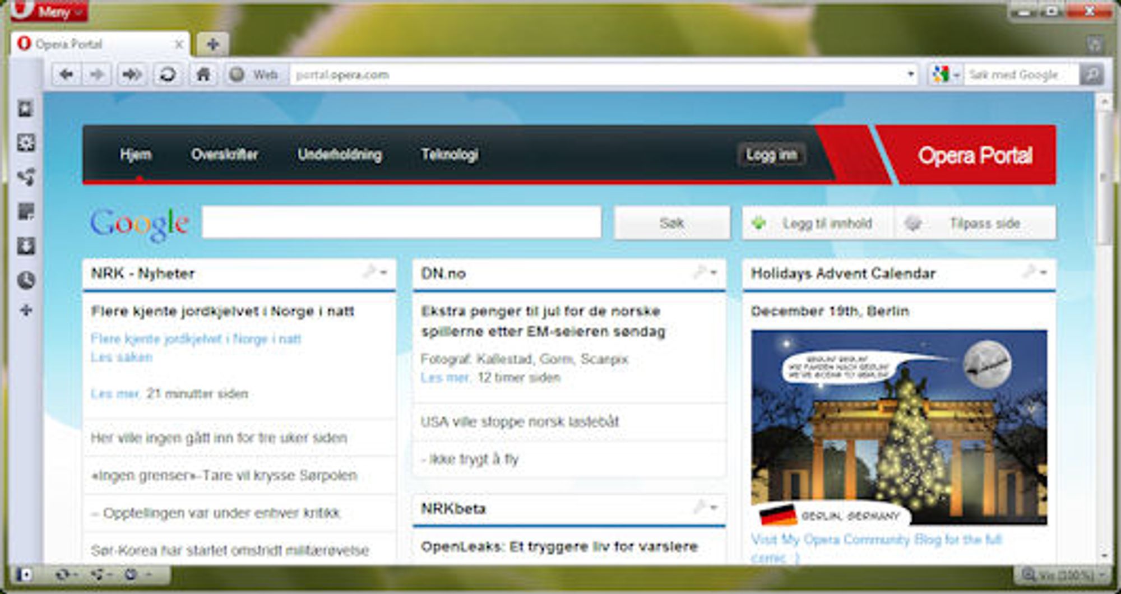Click the Opera Portal logo
Viewport: 1121px width, 594px height.
(974, 155)
